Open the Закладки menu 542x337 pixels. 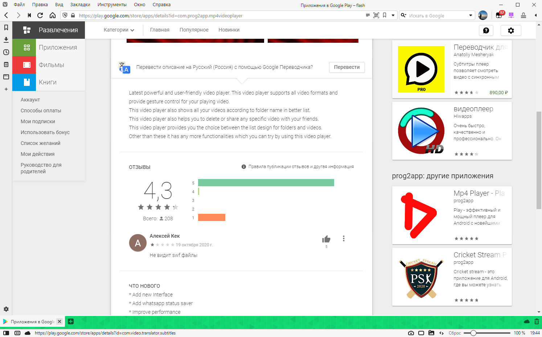click(80, 5)
